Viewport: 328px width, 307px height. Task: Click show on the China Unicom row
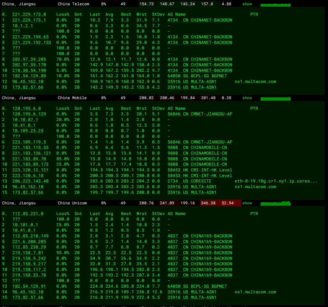[x=247, y=203]
